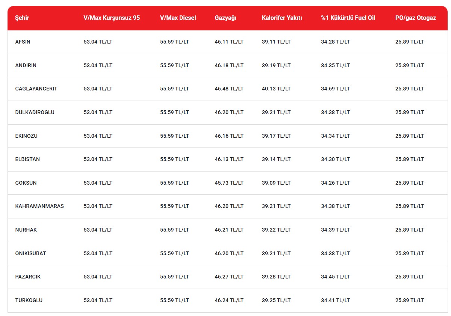451x316 pixels.
Task: Select the ONIKISUBAT city cell
Action: coord(30,253)
